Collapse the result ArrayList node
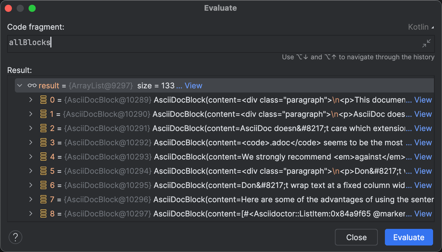 pos(20,86)
